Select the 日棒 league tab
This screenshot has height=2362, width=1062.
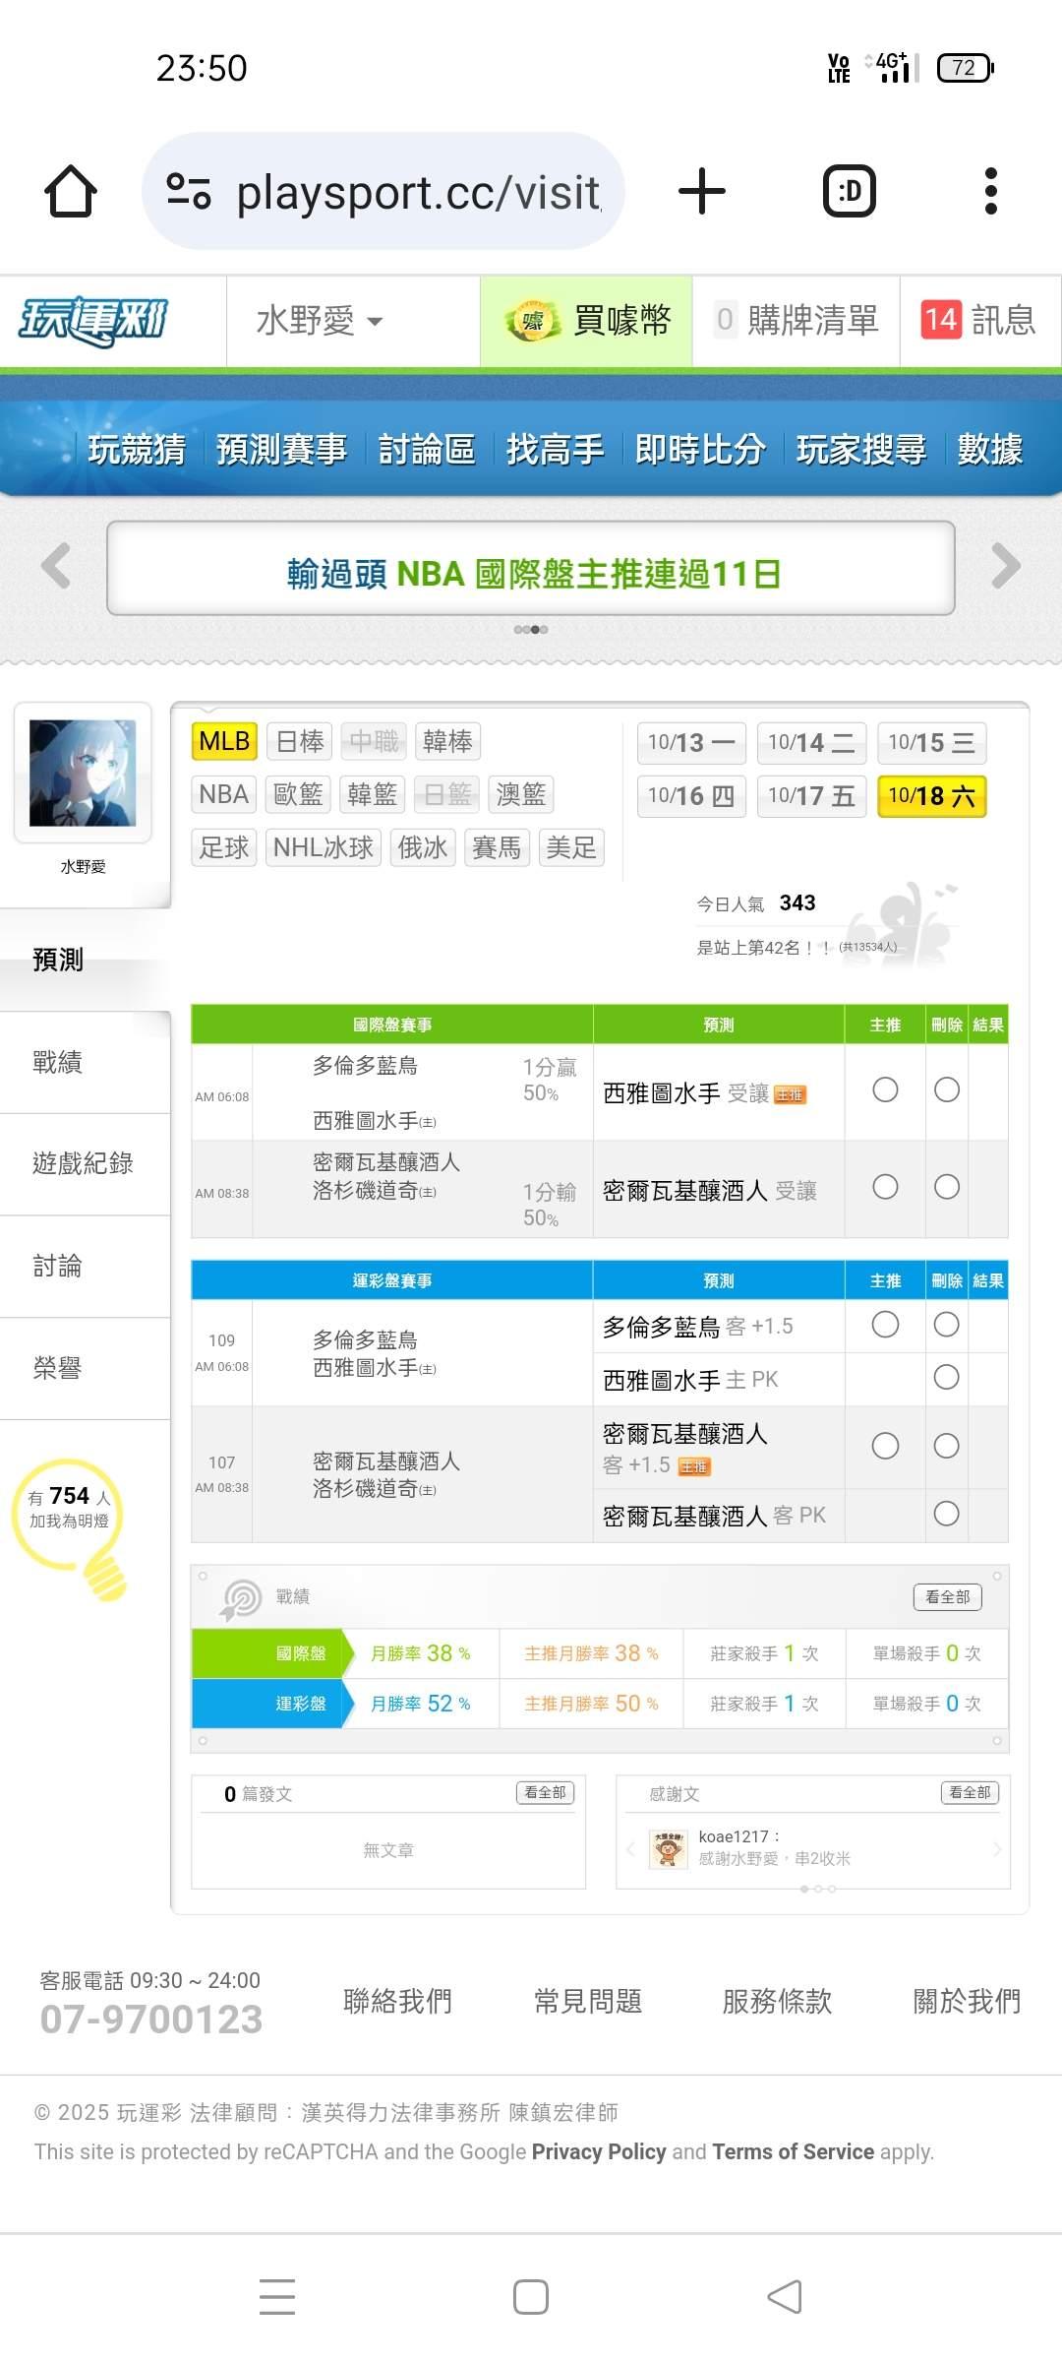pyautogui.click(x=300, y=741)
